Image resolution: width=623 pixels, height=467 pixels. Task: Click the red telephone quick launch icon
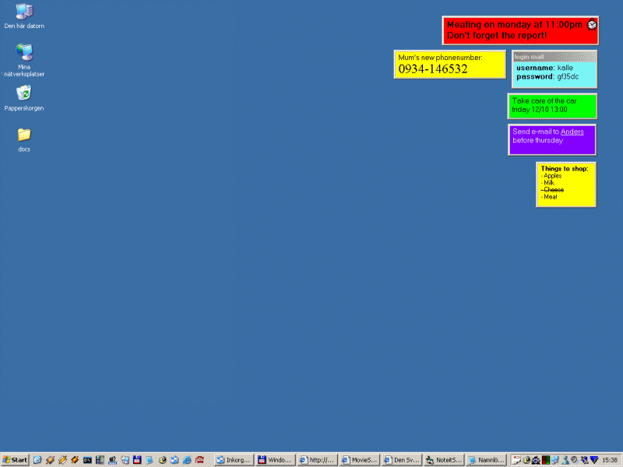[x=200, y=460]
